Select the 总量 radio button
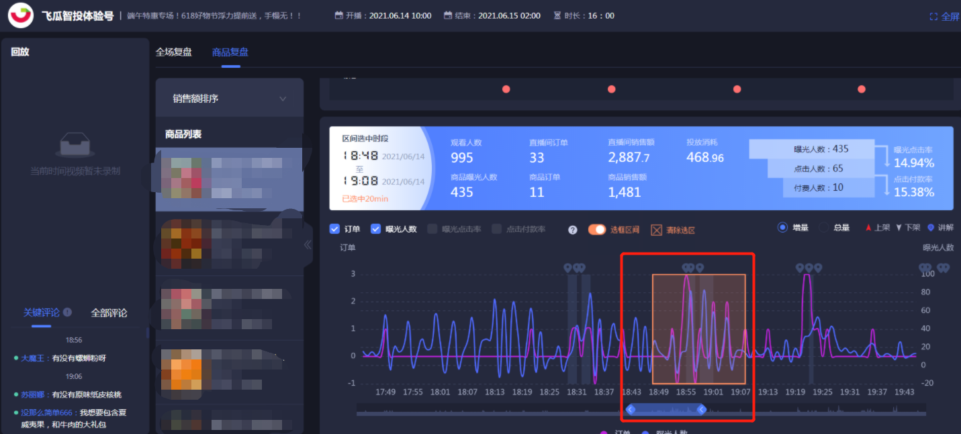The height and width of the screenshot is (434, 961). pos(823,228)
